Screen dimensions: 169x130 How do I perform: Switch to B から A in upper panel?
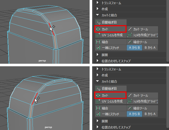[x=150, y=48]
